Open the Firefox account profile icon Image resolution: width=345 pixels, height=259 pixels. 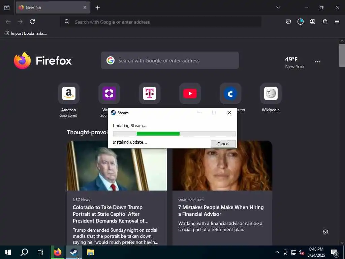point(312,22)
